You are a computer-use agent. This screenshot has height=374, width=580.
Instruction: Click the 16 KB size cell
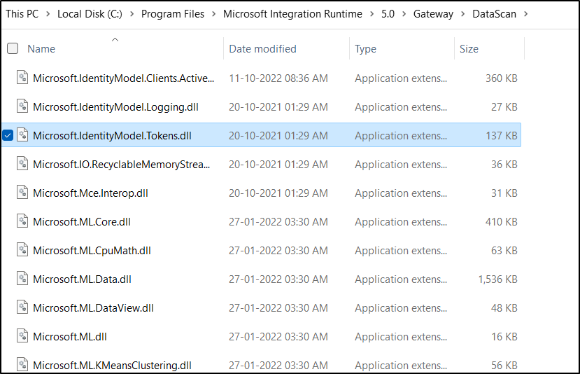pyautogui.click(x=504, y=337)
